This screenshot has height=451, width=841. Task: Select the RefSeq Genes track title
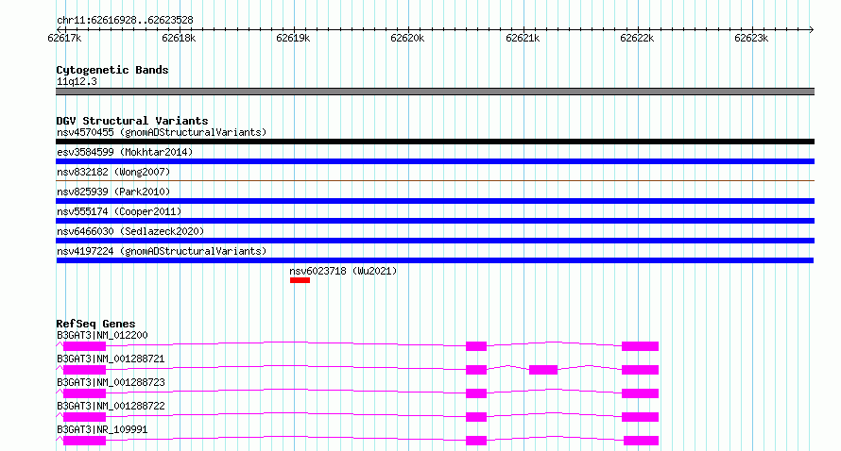click(95, 324)
